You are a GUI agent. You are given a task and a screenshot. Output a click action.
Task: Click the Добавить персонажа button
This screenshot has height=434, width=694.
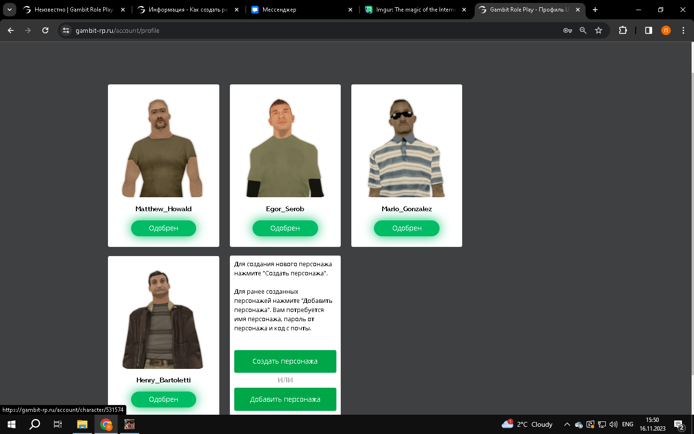point(285,399)
